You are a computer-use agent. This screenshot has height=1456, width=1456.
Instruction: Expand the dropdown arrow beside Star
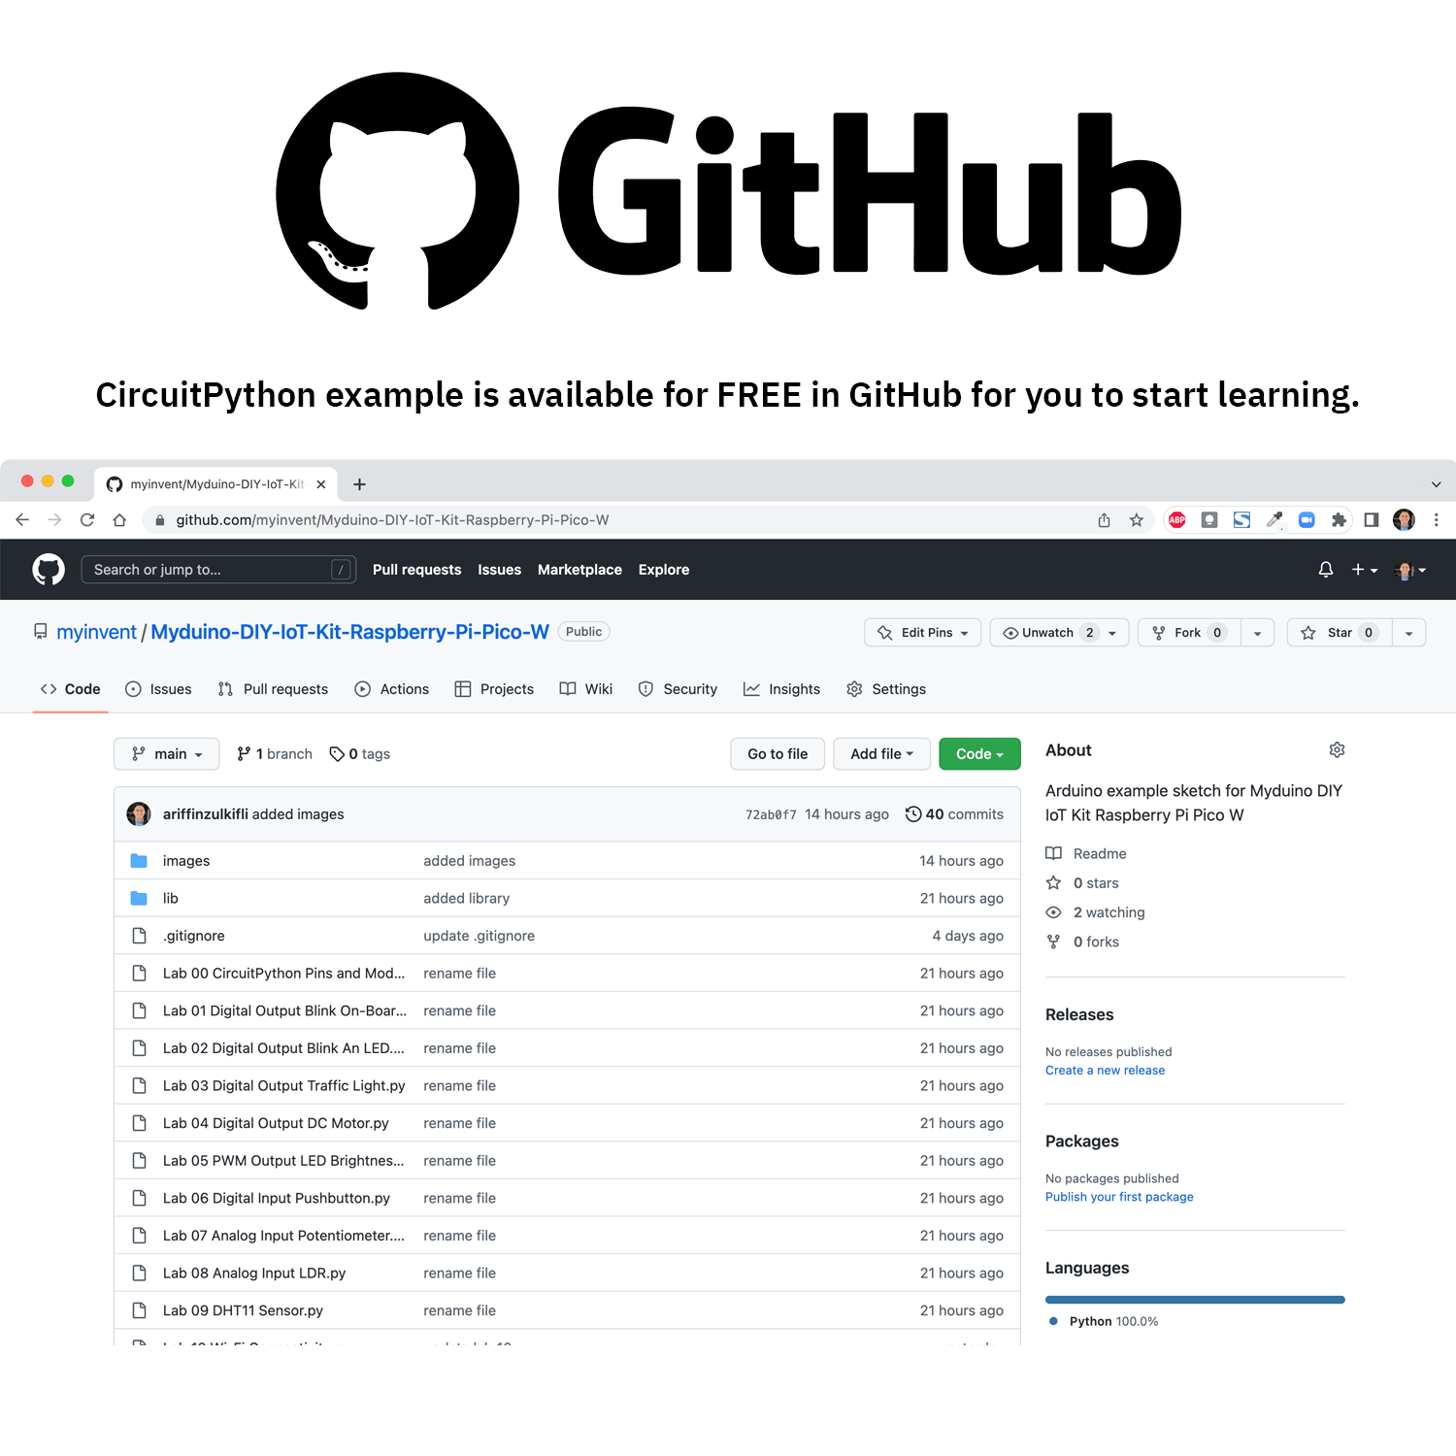[x=1408, y=633]
